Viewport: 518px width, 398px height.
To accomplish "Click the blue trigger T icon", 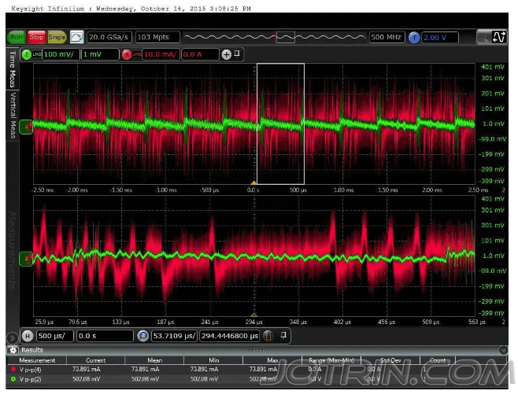I will tap(414, 37).
